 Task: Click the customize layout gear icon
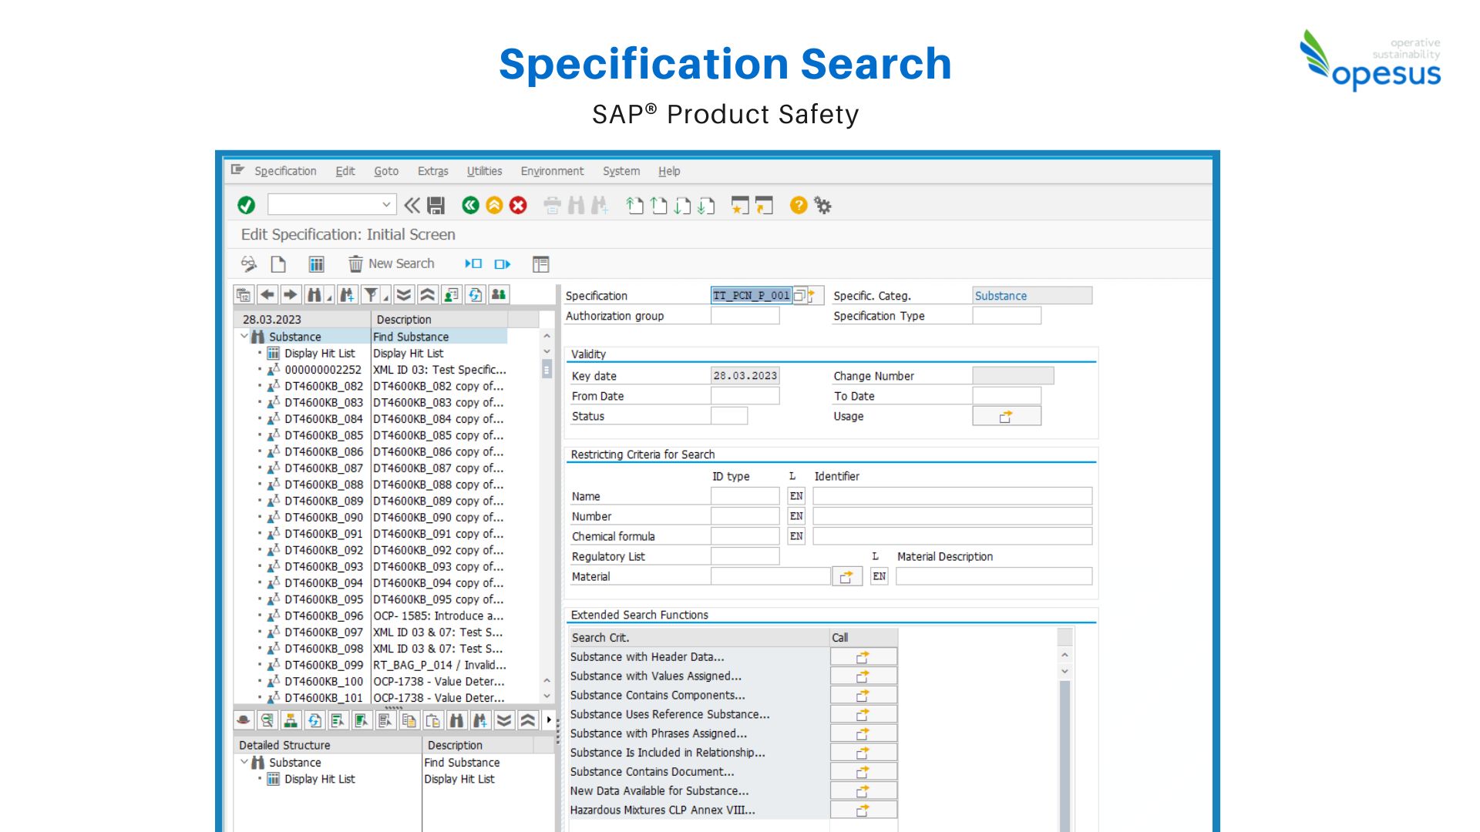(x=823, y=205)
